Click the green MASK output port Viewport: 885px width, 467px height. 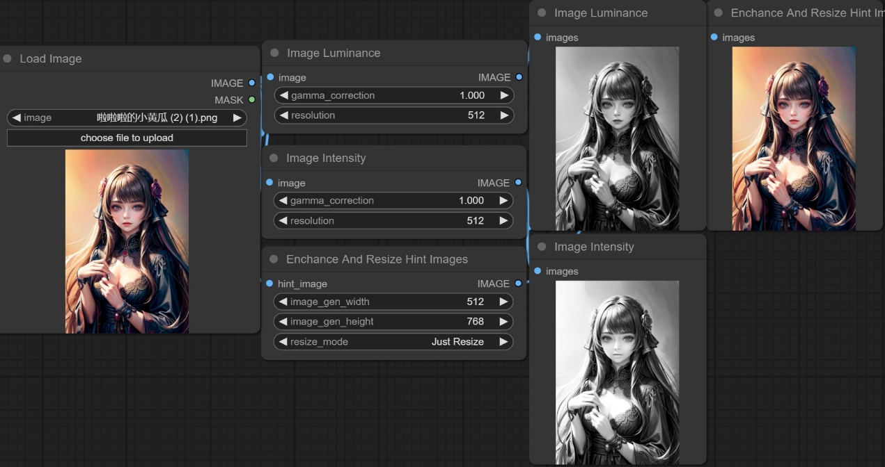click(252, 100)
